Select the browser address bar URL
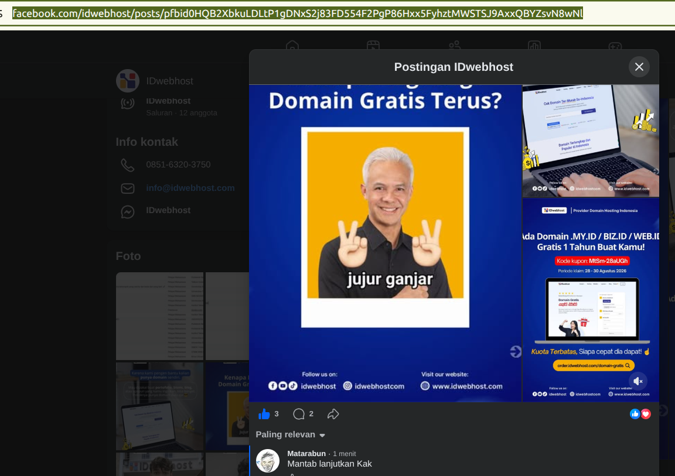Image resolution: width=675 pixels, height=476 pixels. (x=298, y=13)
